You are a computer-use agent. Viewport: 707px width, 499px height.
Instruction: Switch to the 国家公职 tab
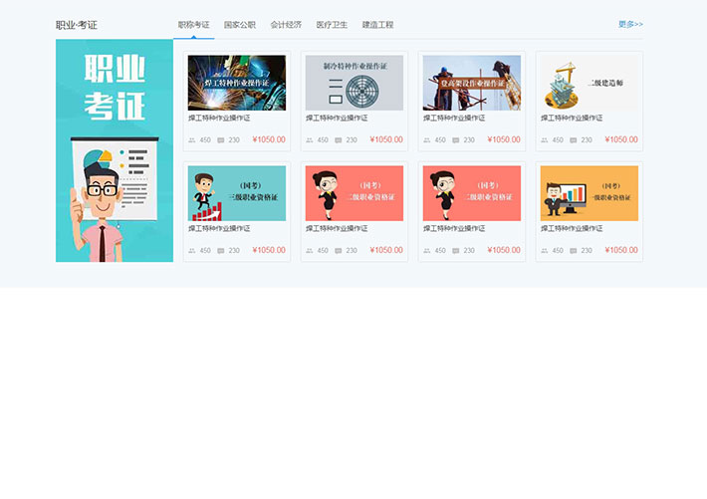[239, 24]
